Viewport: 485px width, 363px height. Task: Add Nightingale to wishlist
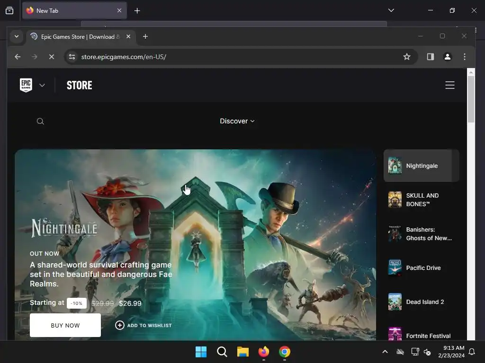pos(144,325)
